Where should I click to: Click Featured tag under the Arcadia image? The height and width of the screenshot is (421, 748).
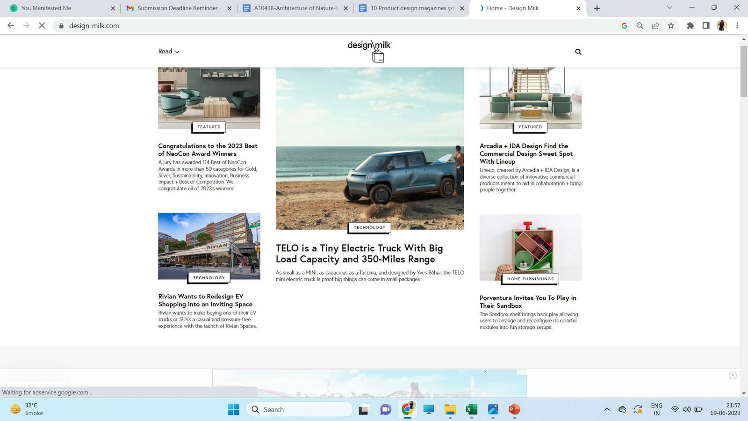tap(530, 127)
